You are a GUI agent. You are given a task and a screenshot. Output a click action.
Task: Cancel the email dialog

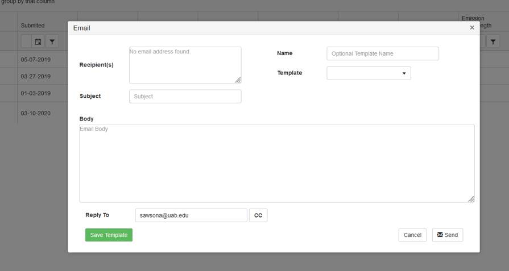(412, 235)
